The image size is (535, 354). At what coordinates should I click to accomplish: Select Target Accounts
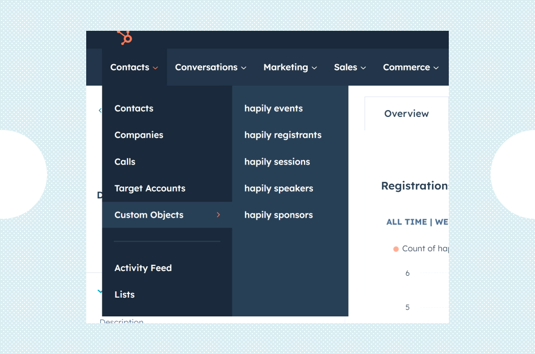[x=150, y=188]
